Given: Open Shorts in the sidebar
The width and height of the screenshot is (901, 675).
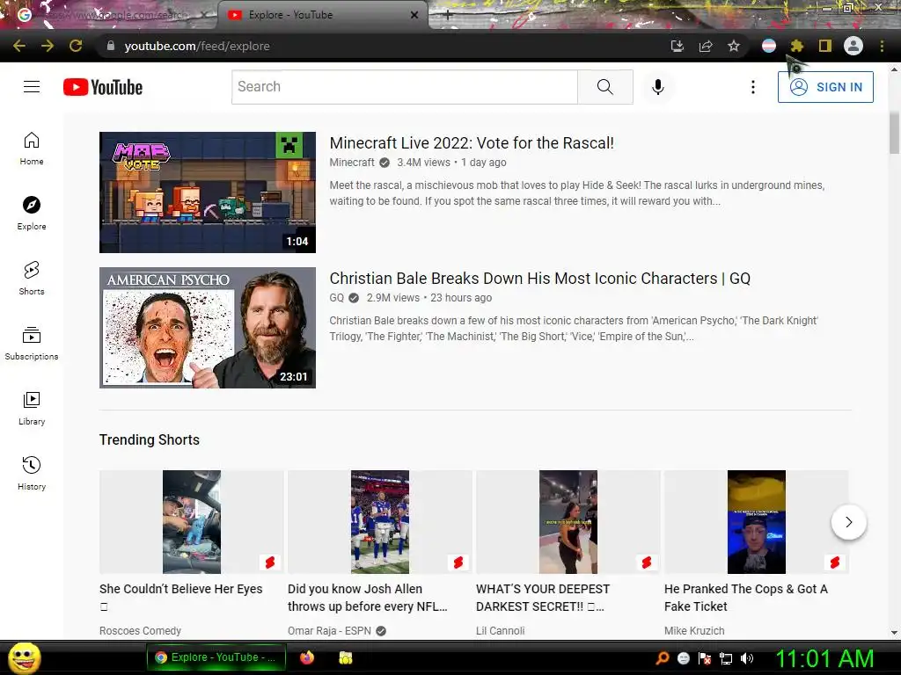Looking at the screenshot, I should pyautogui.click(x=32, y=279).
